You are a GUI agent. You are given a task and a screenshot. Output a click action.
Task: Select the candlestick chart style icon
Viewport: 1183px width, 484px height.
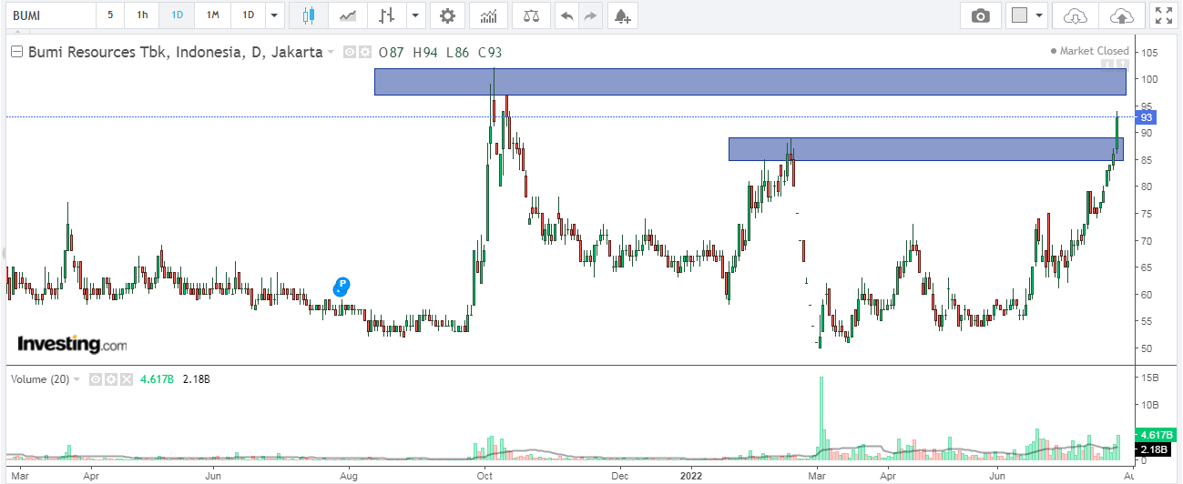pyautogui.click(x=309, y=15)
